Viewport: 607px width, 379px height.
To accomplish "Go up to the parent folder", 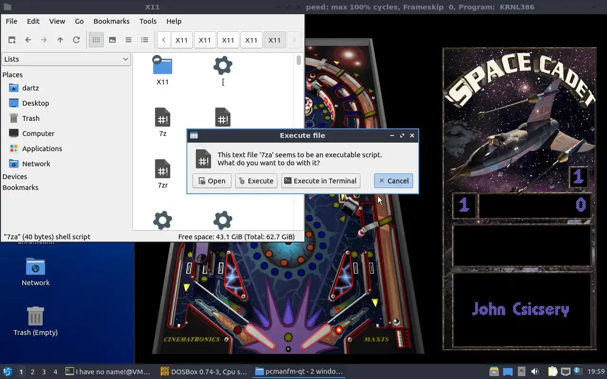I will (60, 40).
